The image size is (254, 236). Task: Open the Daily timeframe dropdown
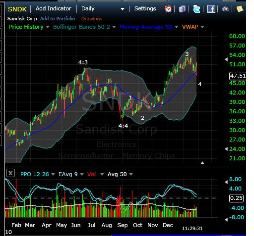[103, 9]
